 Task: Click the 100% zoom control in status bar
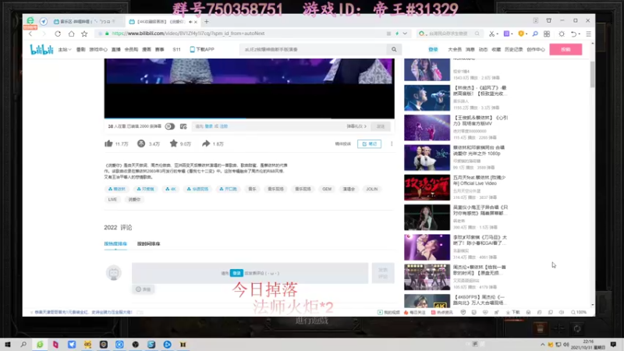[x=579, y=313]
